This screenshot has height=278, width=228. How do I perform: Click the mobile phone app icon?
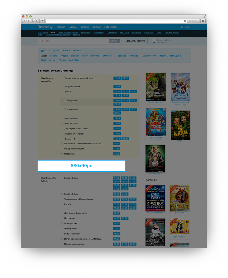(x=154, y=41)
